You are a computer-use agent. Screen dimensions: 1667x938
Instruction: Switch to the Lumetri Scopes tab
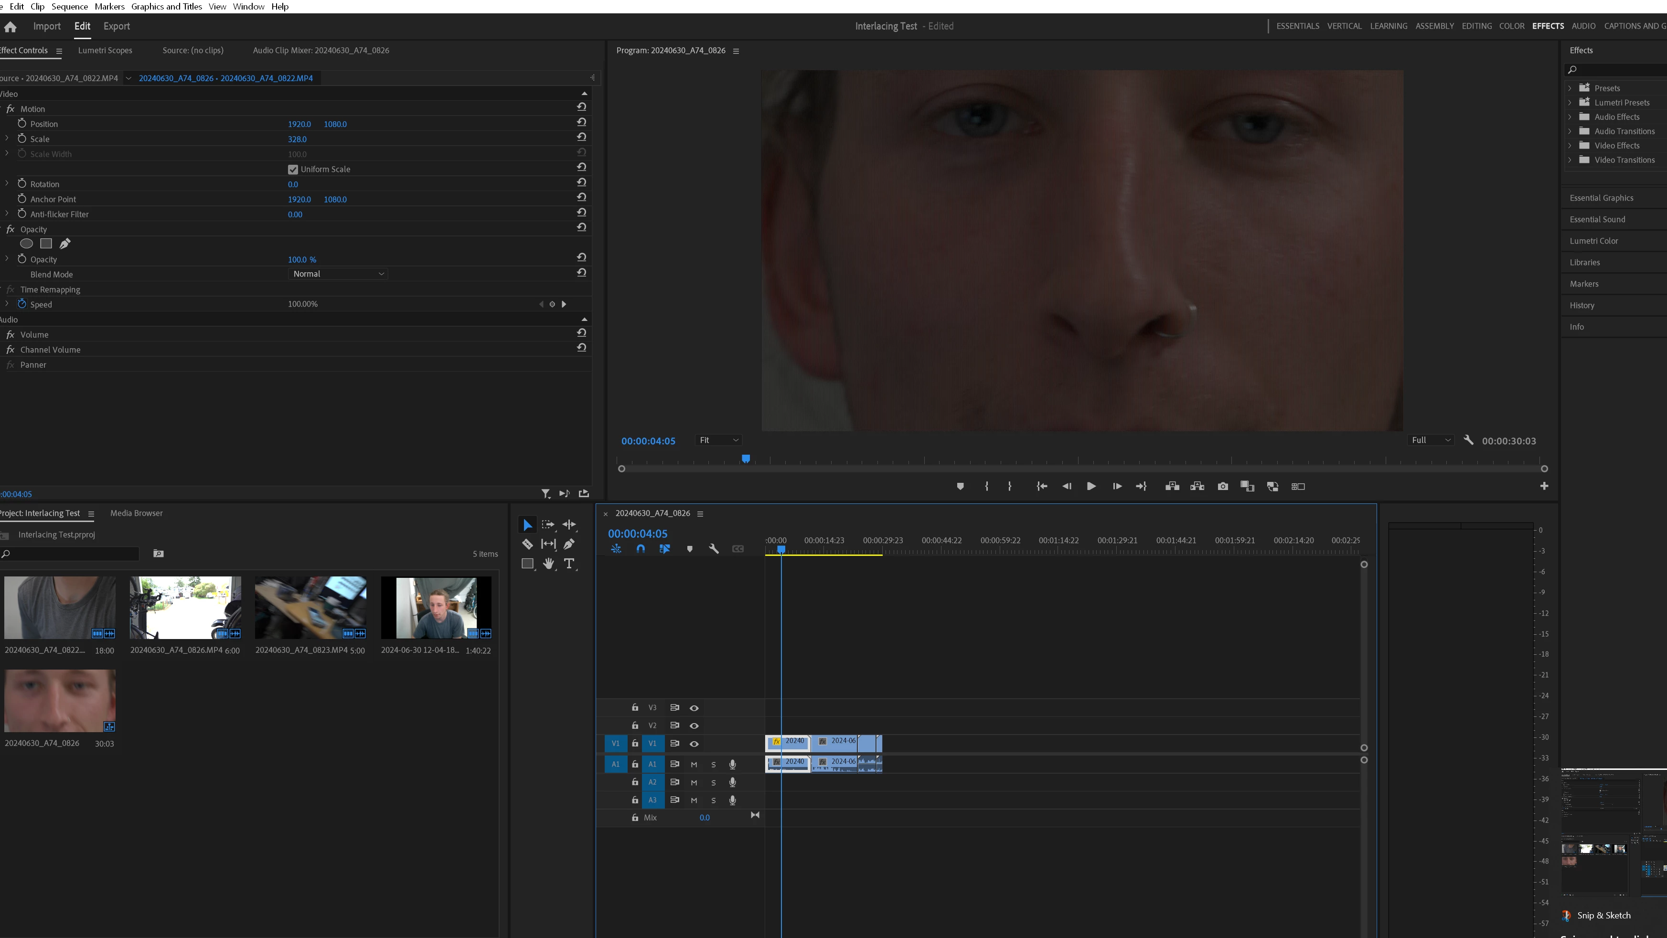pyautogui.click(x=105, y=51)
